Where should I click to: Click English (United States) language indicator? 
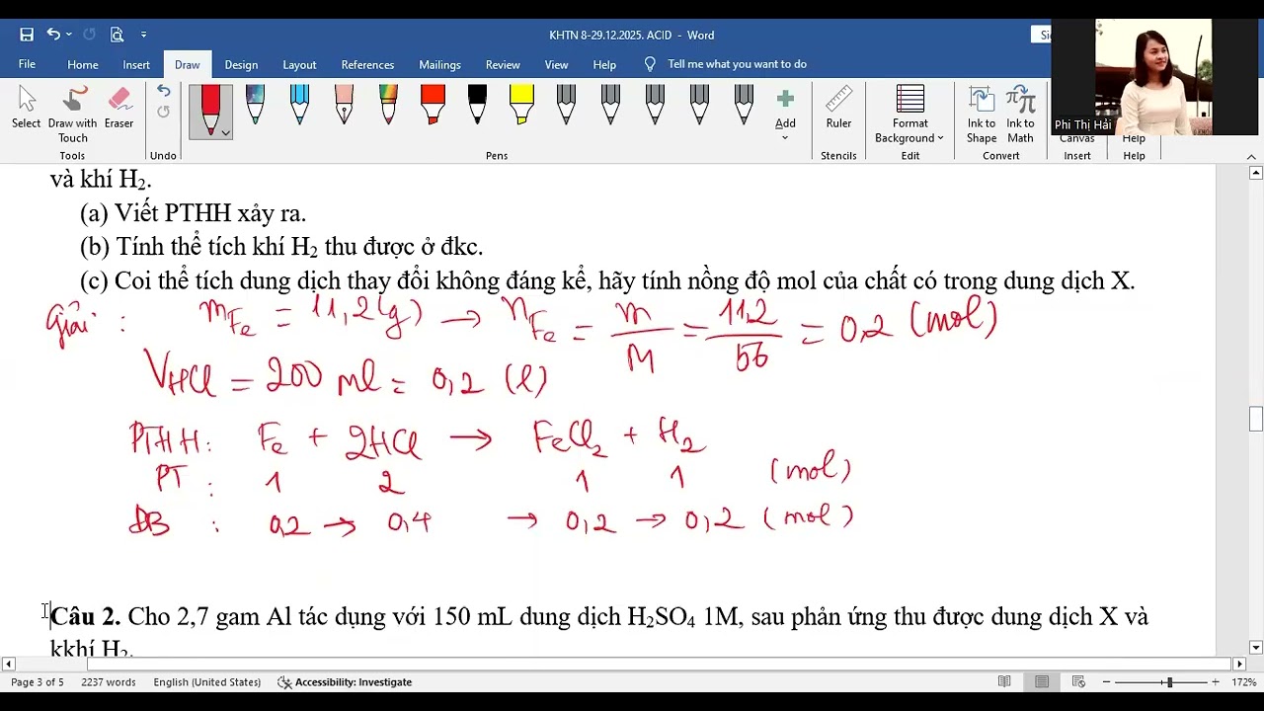(x=207, y=682)
